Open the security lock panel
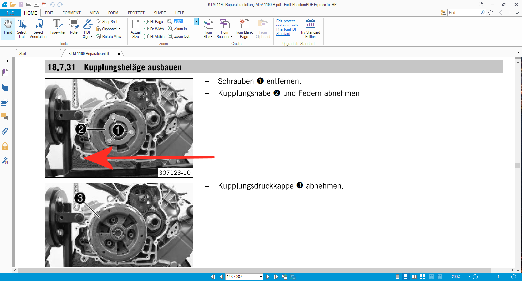The width and height of the screenshot is (522, 281). (x=5, y=146)
